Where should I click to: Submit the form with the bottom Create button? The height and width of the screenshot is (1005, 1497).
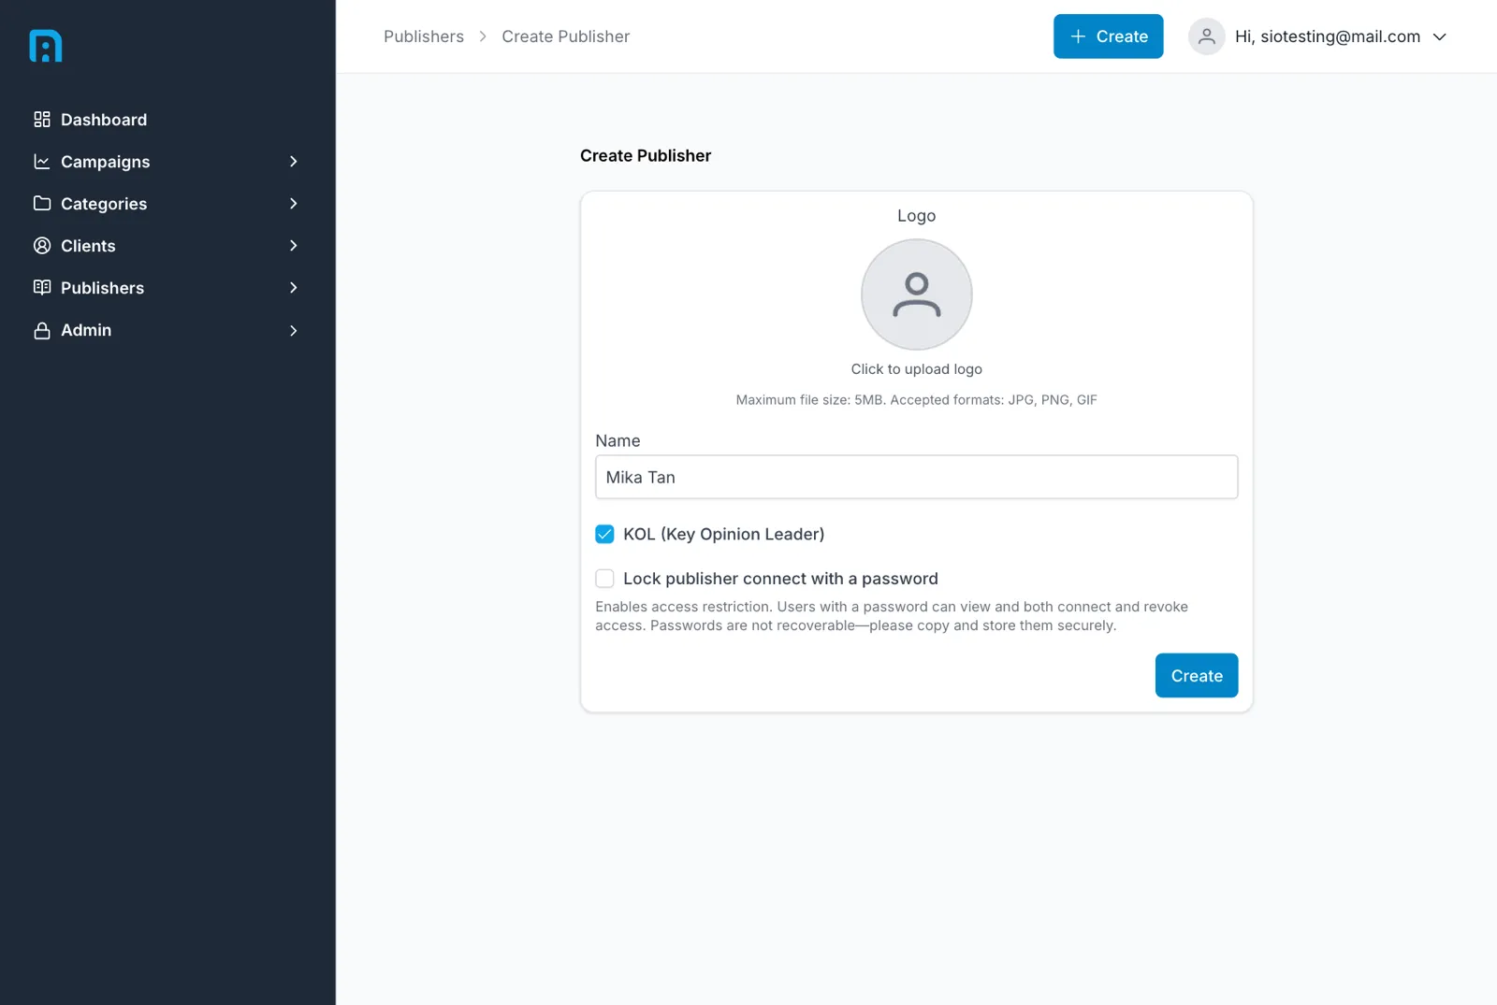[x=1197, y=676]
